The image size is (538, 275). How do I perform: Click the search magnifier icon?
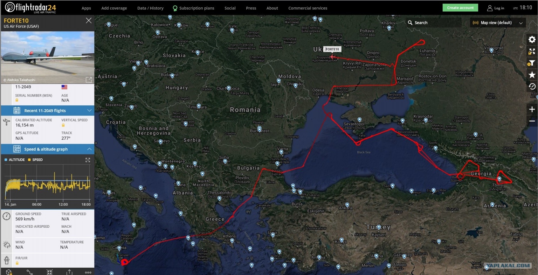click(410, 23)
